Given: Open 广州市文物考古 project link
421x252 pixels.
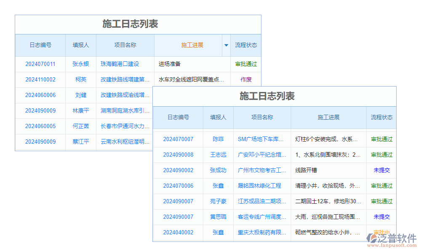Looking at the screenshot, I should pos(262,170).
